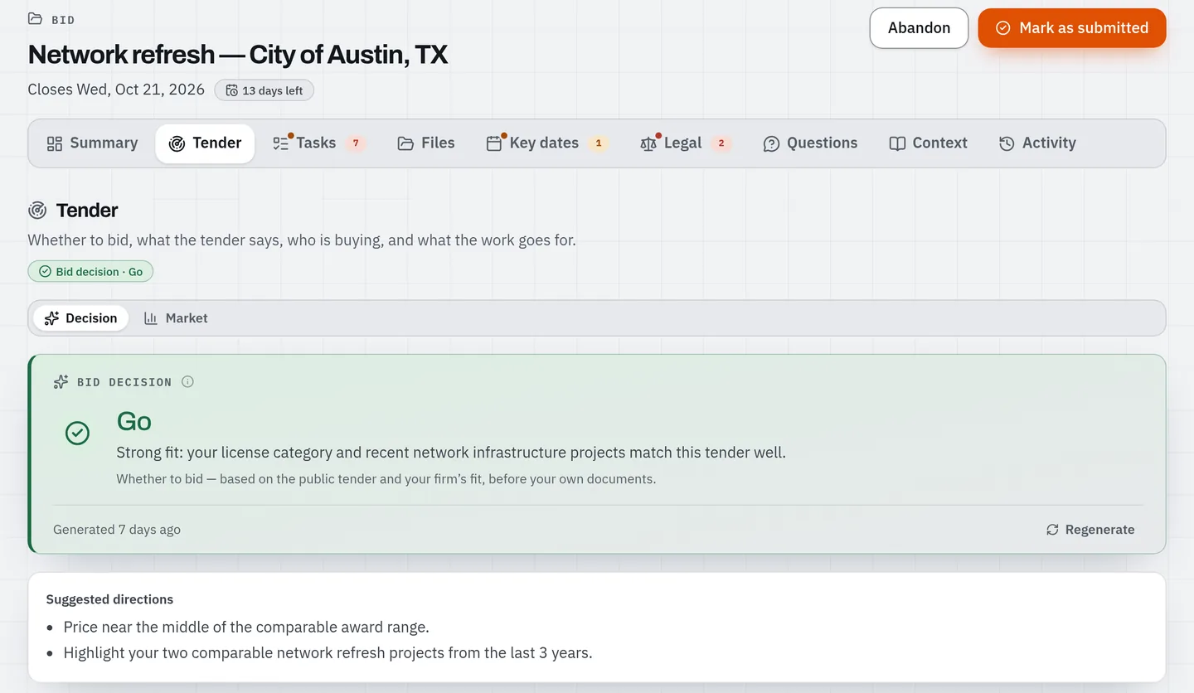The height and width of the screenshot is (693, 1194).
Task: Click the Key dates calendar icon
Action: 494,143
